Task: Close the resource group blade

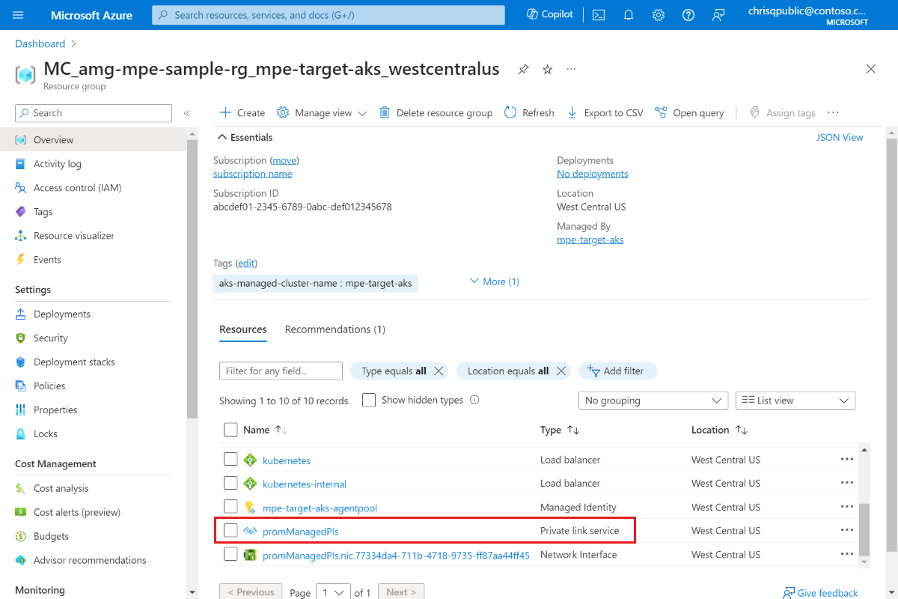Action: tap(871, 69)
